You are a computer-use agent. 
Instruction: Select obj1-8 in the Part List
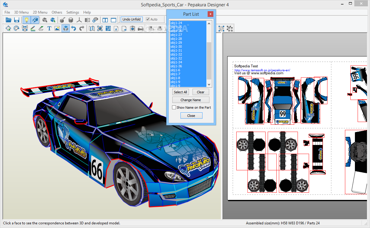pyautogui.click(x=188, y=78)
